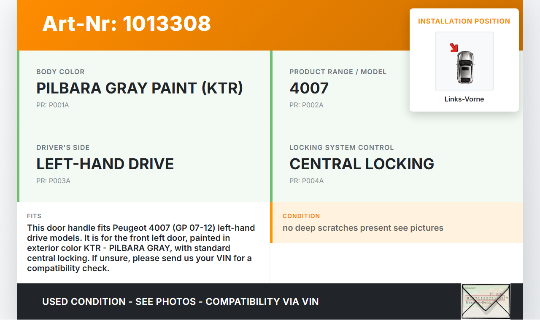The height and width of the screenshot is (320, 540).
Task: Click the VIN envelope icon
Action: (x=486, y=301)
